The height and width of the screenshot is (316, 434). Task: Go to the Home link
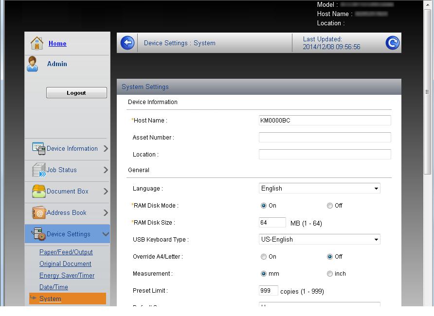(x=57, y=43)
